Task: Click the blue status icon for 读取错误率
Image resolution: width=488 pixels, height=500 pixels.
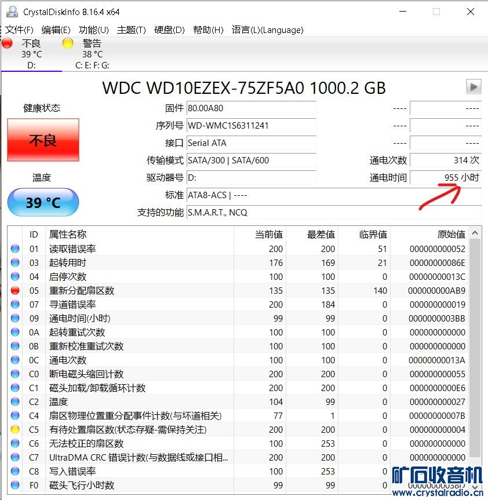Action: 15,249
